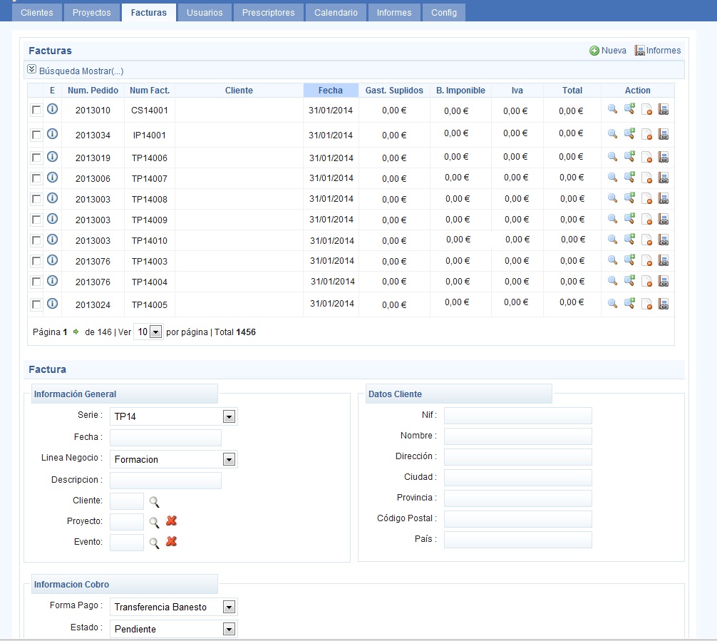Screen dimensions: 717x641
Task: Check the row checkbox for invoice TP14005
Action: 36,304
